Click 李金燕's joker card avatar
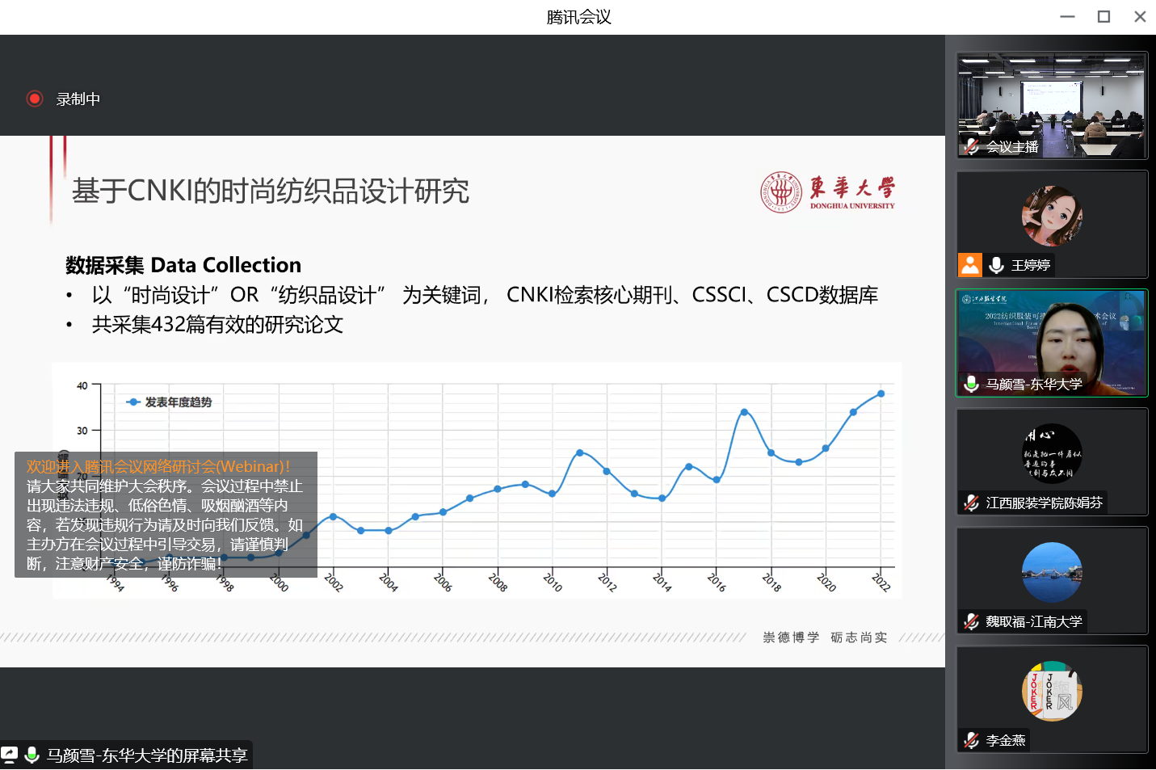1156x770 pixels. 1052,691
